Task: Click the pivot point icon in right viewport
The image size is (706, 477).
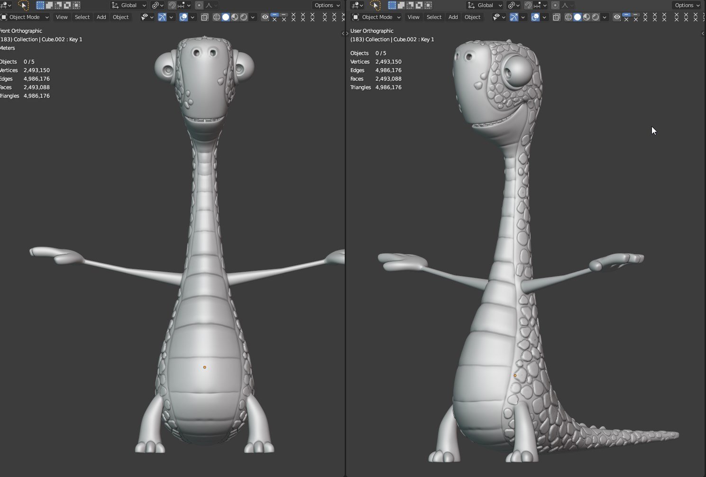Action: (511, 5)
